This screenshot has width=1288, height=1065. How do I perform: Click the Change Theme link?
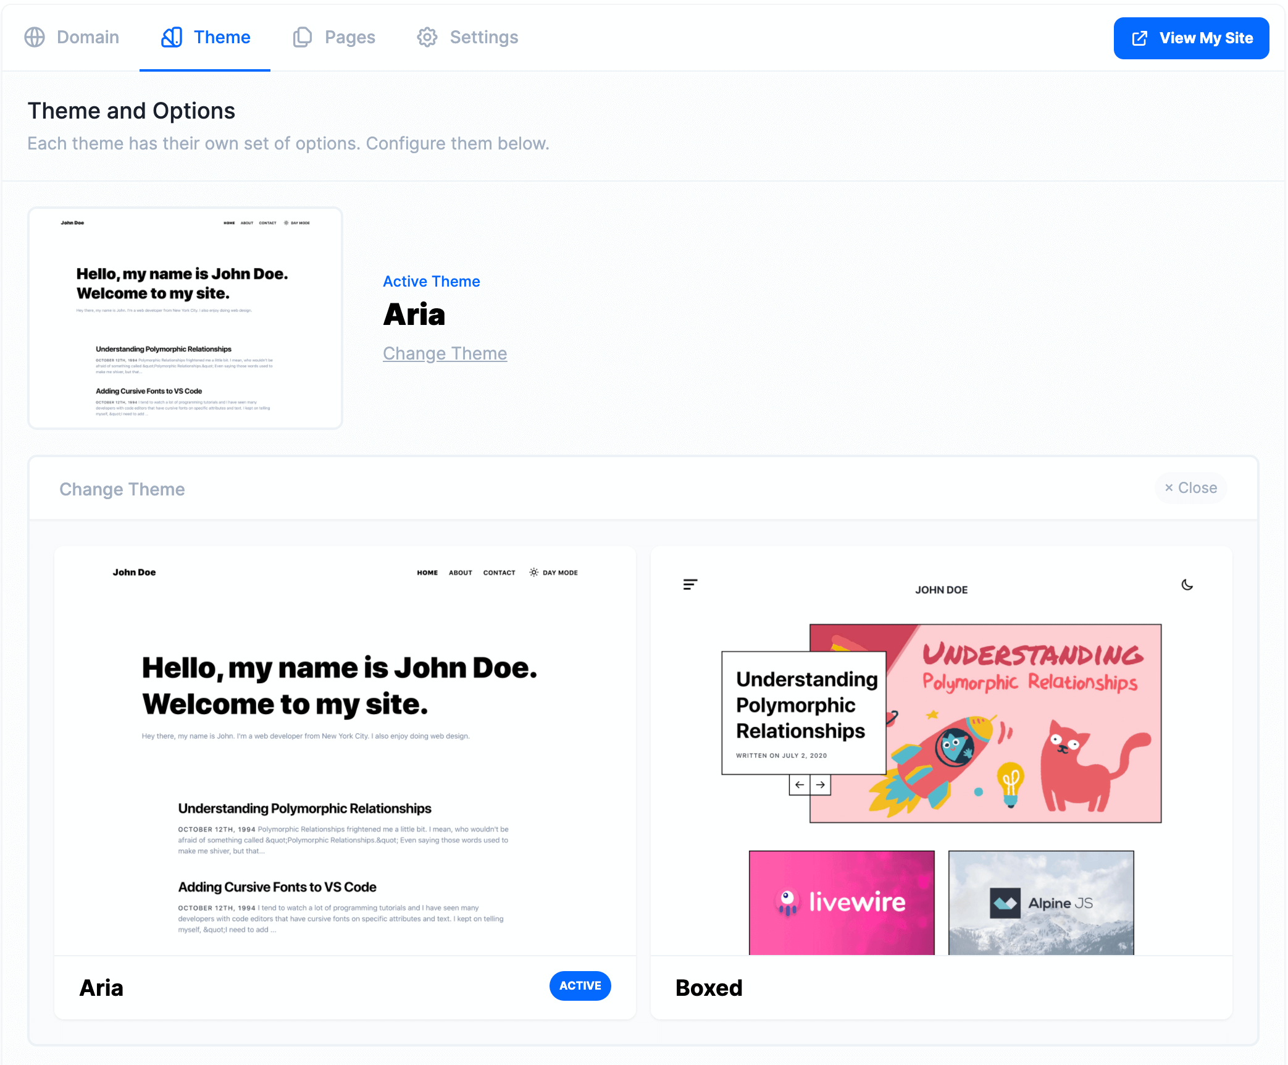pyautogui.click(x=445, y=353)
